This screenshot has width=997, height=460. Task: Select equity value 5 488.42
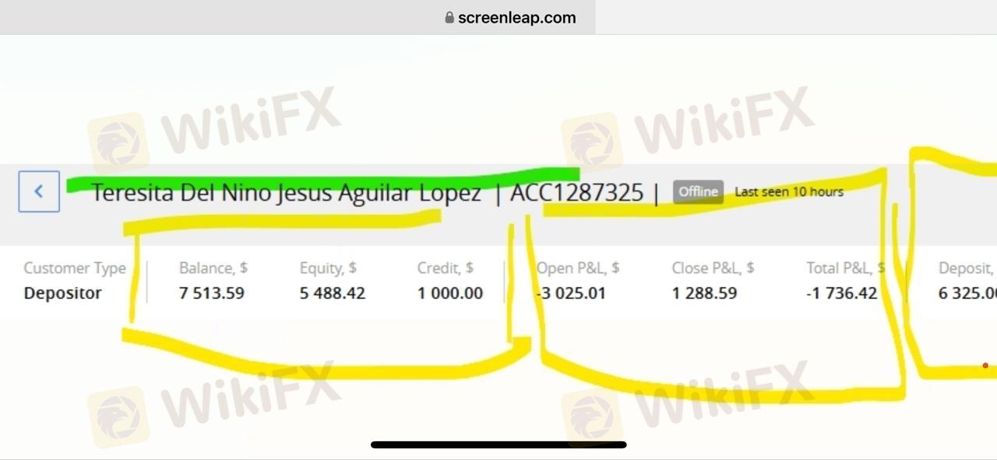coord(333,293)
